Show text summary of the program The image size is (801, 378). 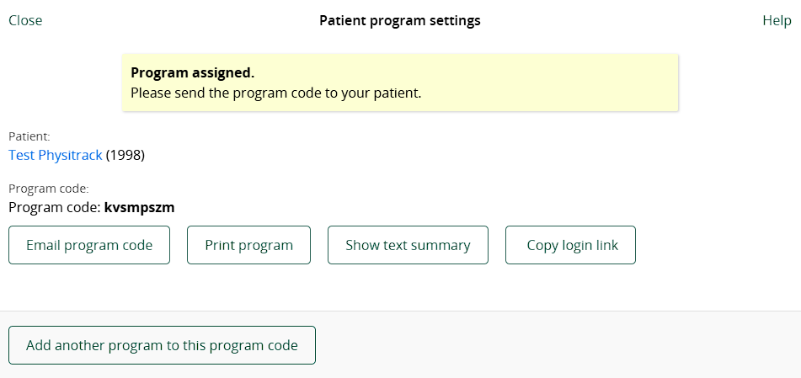click(x=408, y=245)
